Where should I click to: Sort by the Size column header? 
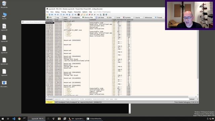(59, 20)
